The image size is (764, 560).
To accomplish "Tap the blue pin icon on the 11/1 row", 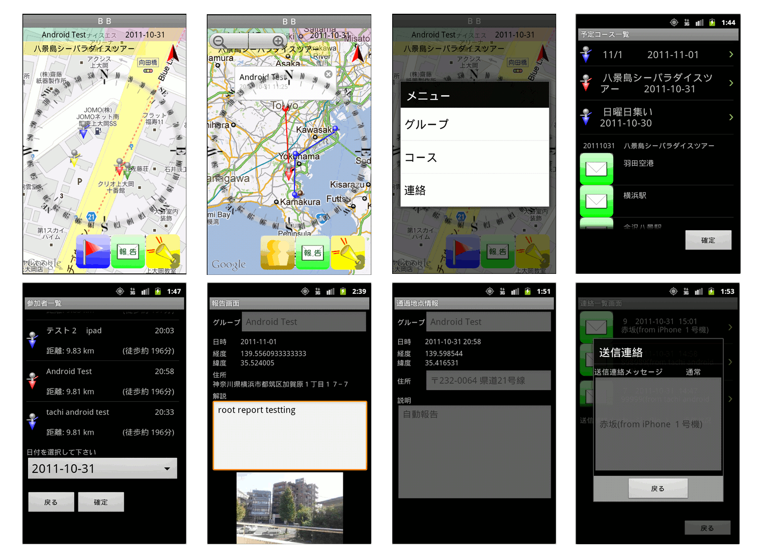I will click(x=586, y=54).
